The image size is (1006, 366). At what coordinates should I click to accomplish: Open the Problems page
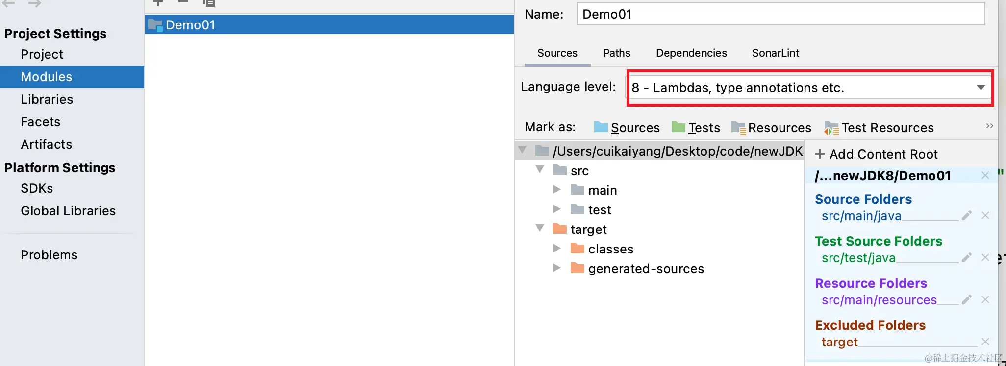coord(49,255)
